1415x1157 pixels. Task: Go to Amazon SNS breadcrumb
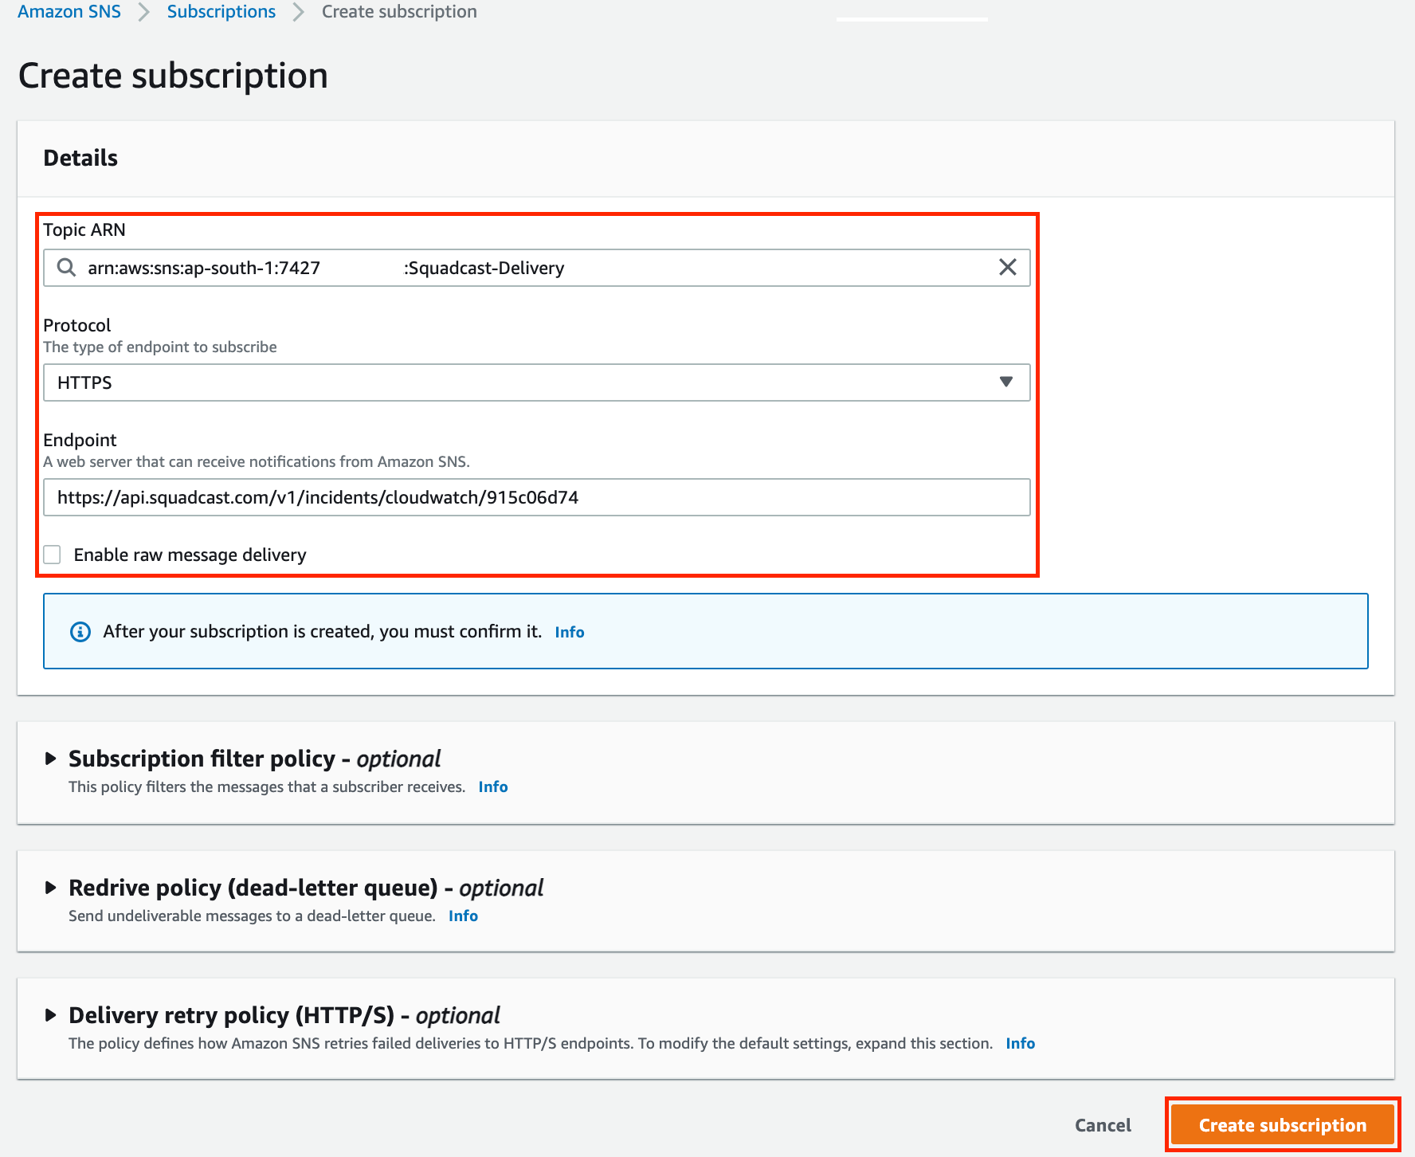pyautogui.click(x=69, y=12)
